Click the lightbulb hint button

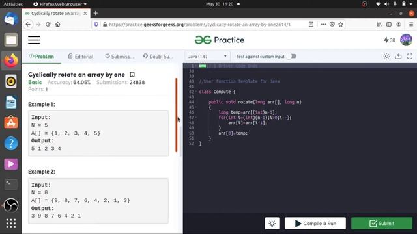272,224
